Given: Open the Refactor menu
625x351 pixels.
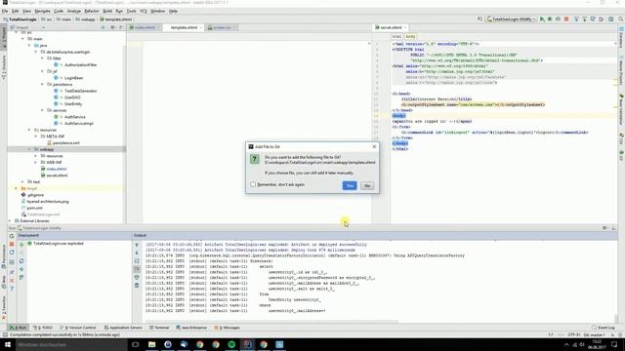Looking at the screenshot, I should coord(91,11).
